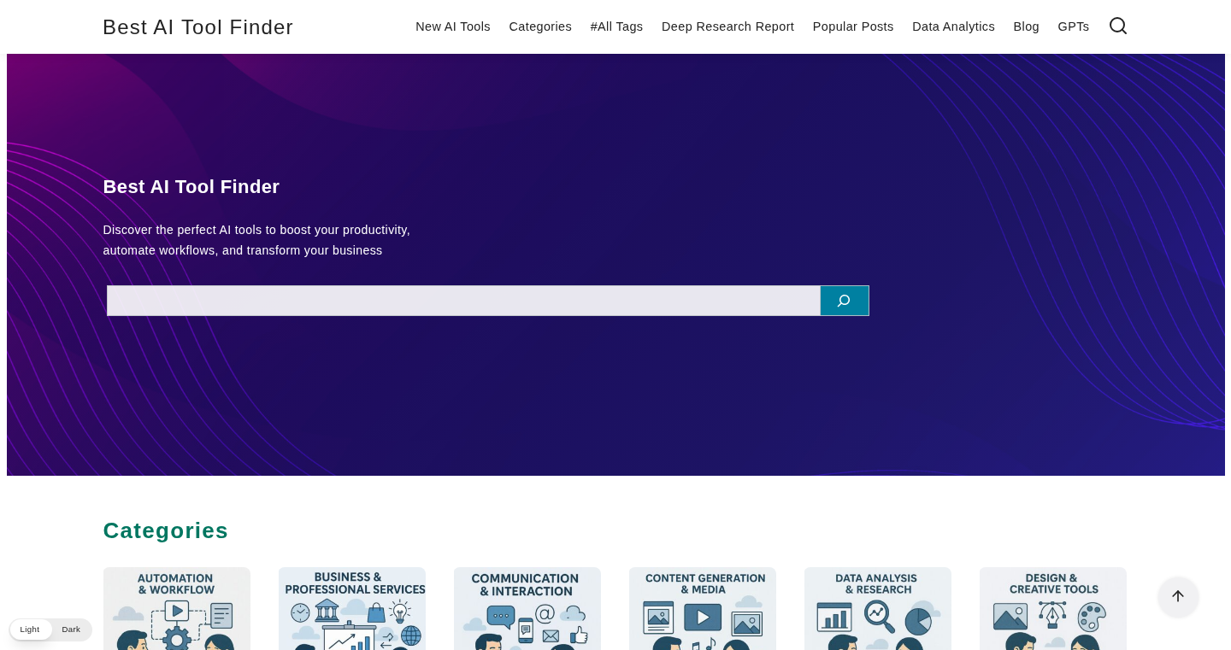Screen dimensions: 1231x650
Task: Jump to top with arrow button
Action: coord(1178,596)
